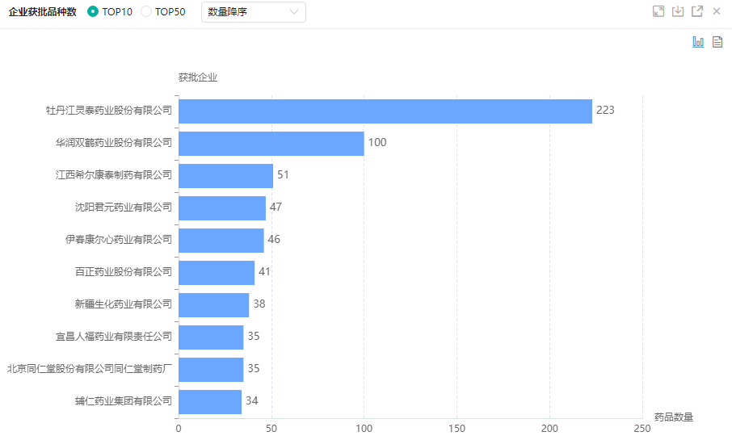Switch to data table view icon
This screenshot has width=732, height=440.
point(717,42)
